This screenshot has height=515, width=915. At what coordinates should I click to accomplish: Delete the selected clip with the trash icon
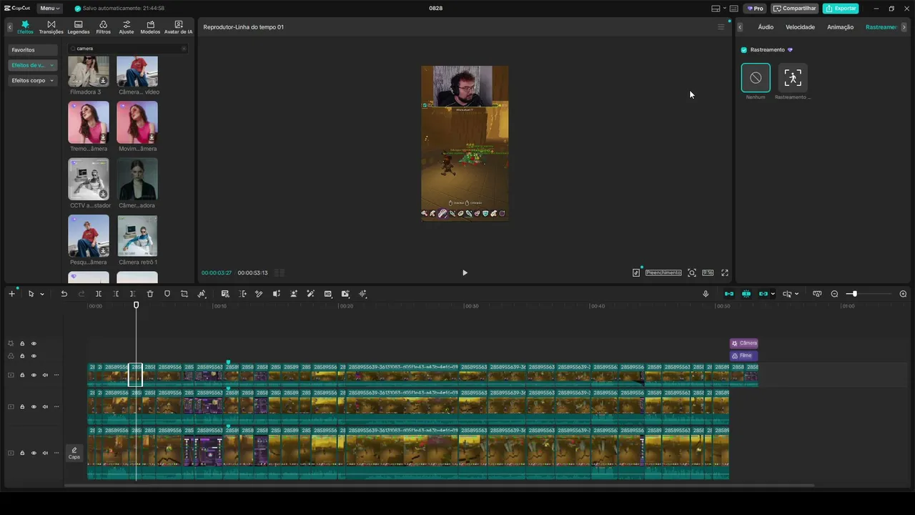point(150,294)
